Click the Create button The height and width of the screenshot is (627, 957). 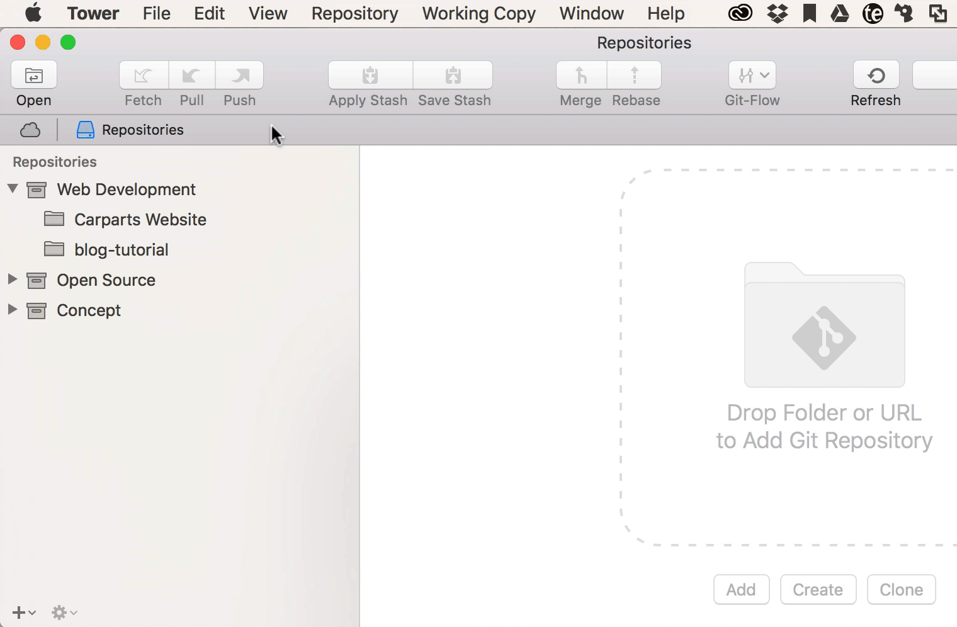tap(818, 590)
